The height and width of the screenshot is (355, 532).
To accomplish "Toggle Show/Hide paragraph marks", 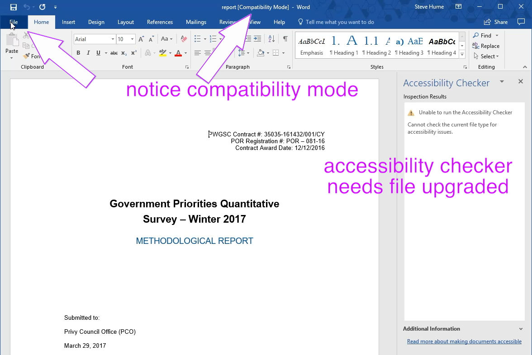I will tap(285, 39).
